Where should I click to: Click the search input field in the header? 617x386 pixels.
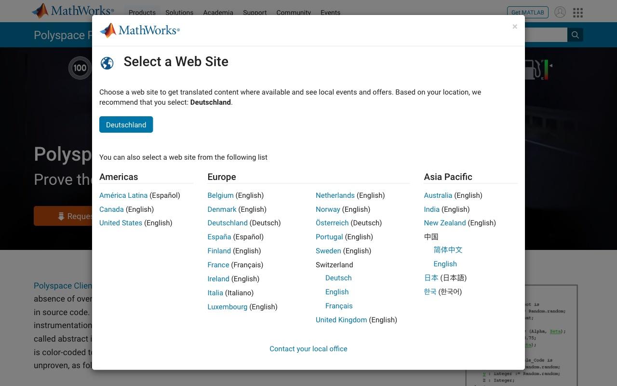[x=546, y=35]
